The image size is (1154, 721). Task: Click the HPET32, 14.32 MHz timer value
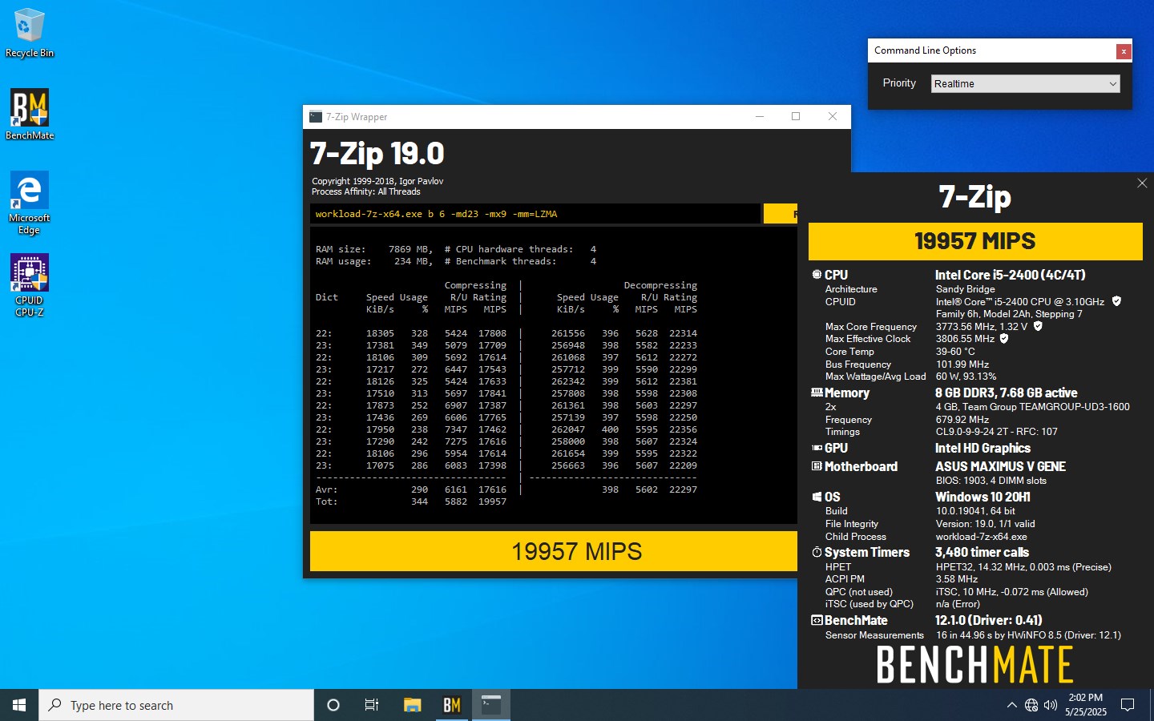pyautogui.click(x=1023, y=567)
